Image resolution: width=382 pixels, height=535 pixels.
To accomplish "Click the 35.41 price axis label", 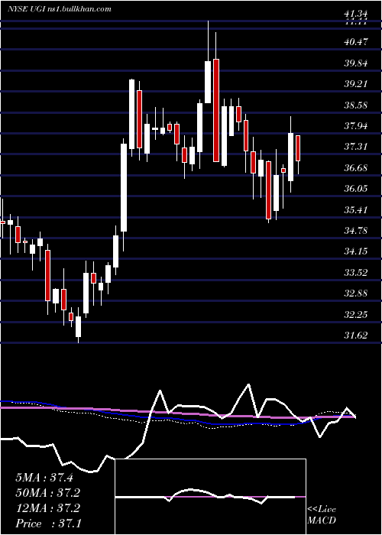I will [356, 210].
